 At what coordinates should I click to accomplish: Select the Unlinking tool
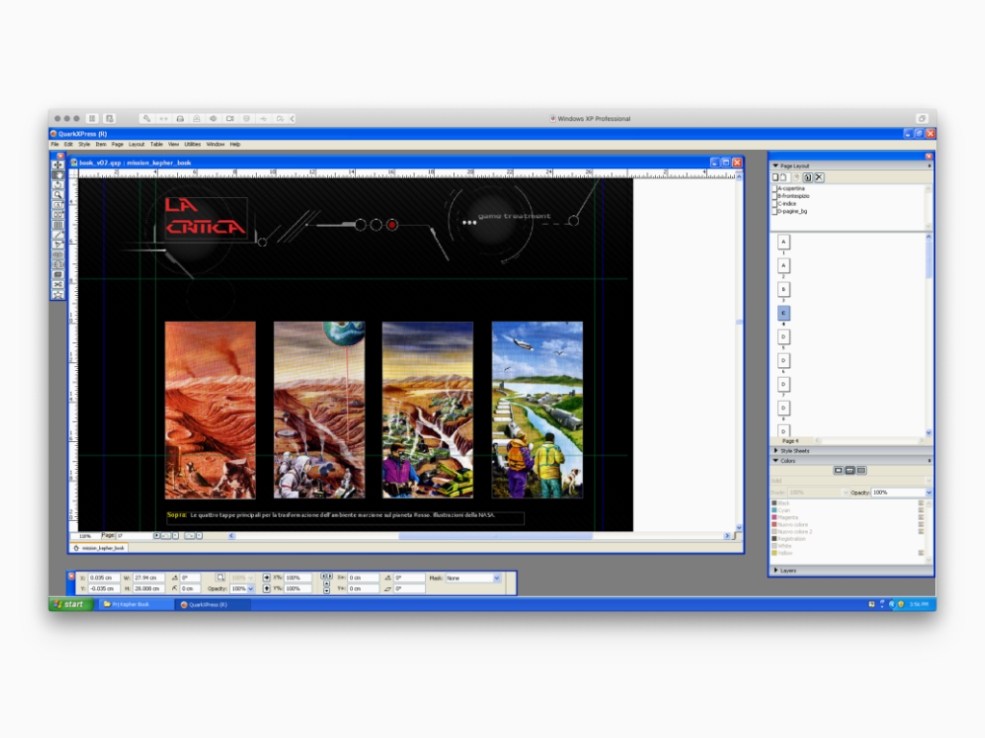[x=58, y=265]
